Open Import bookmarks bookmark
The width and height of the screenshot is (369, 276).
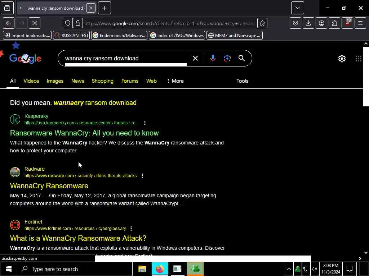27,36
